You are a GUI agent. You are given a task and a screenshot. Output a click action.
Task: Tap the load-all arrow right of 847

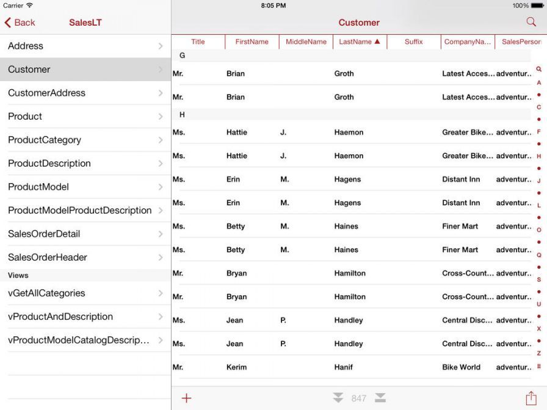pyautogui.click(x=380, y=398)
